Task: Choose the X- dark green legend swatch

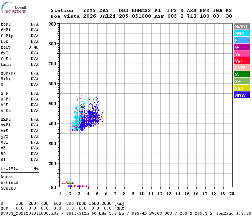Action: point(242,75)
